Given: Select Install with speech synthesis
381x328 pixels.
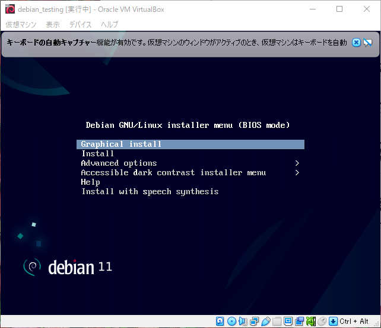Looking at the screenshot, I should [x=150, y=191].
